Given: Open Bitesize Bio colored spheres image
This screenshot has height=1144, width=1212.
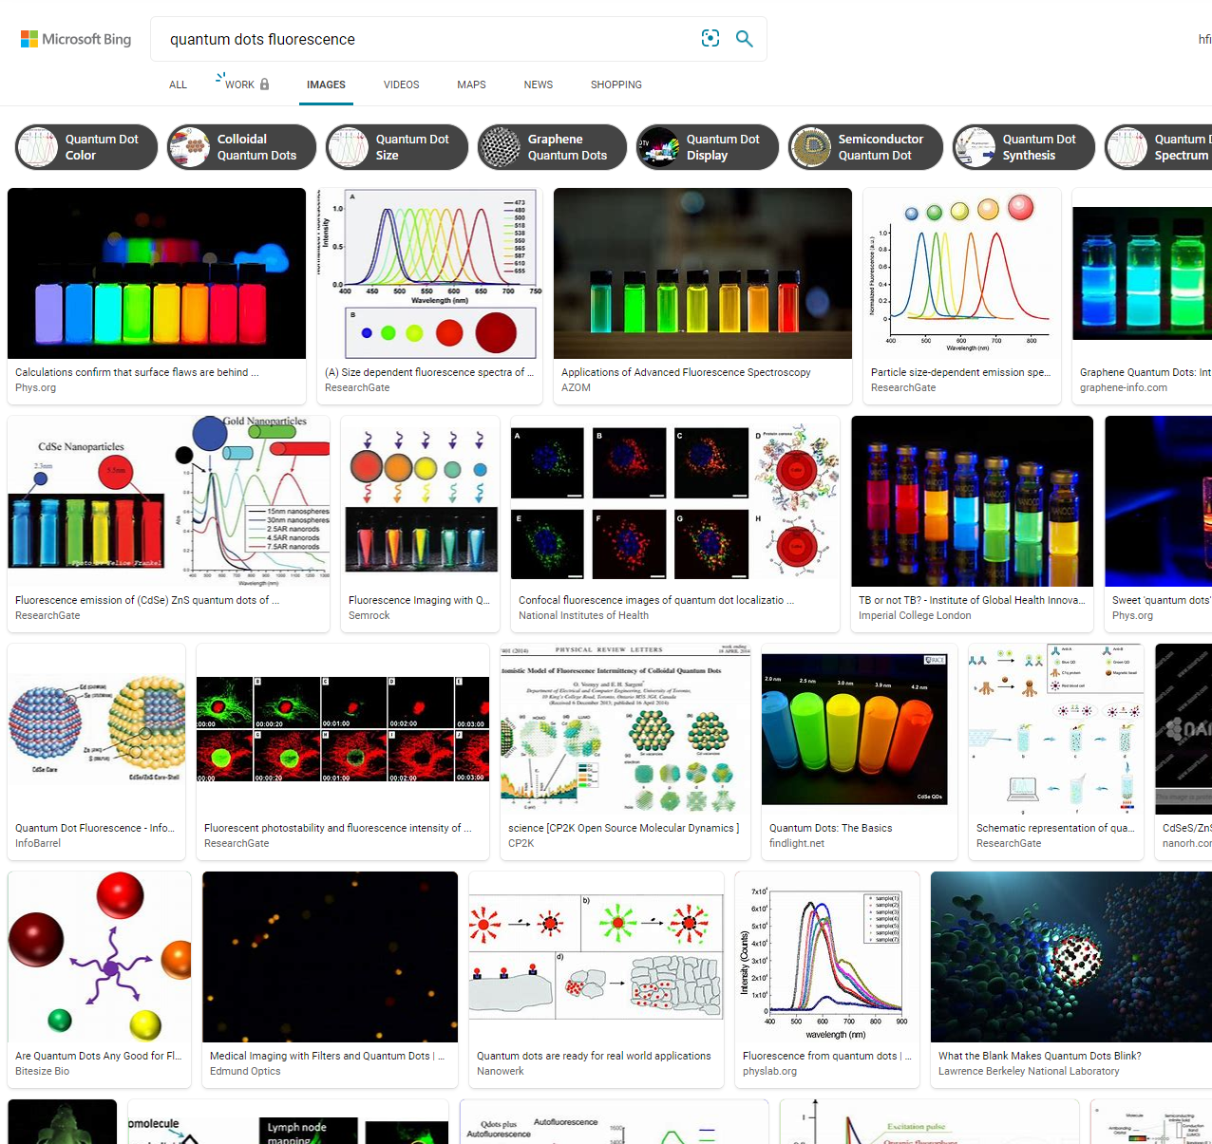Looking at the screenshot, I should (100, 957).
